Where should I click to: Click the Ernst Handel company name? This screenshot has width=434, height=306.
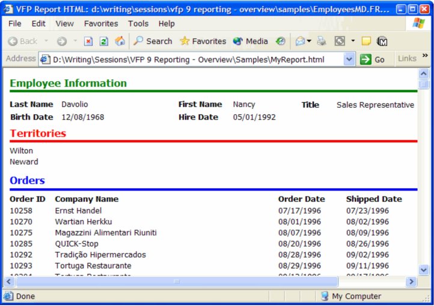click(78, 211)
